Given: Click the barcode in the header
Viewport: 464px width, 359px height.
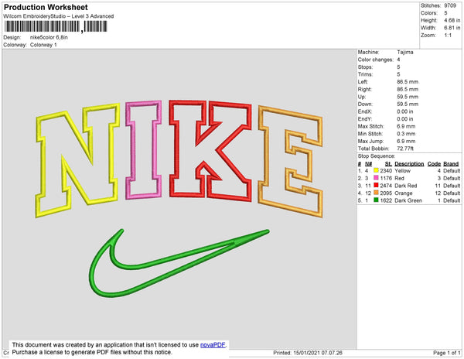Looking at the screenshot, I should tap(56, 26).
